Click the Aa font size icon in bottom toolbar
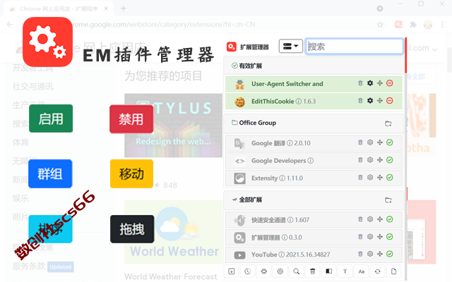Image resolution: width=452 pixels, height=282 pixels. pos(361,271)
